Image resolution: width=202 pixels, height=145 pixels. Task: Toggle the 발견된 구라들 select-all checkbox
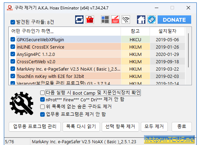[13, 22]
